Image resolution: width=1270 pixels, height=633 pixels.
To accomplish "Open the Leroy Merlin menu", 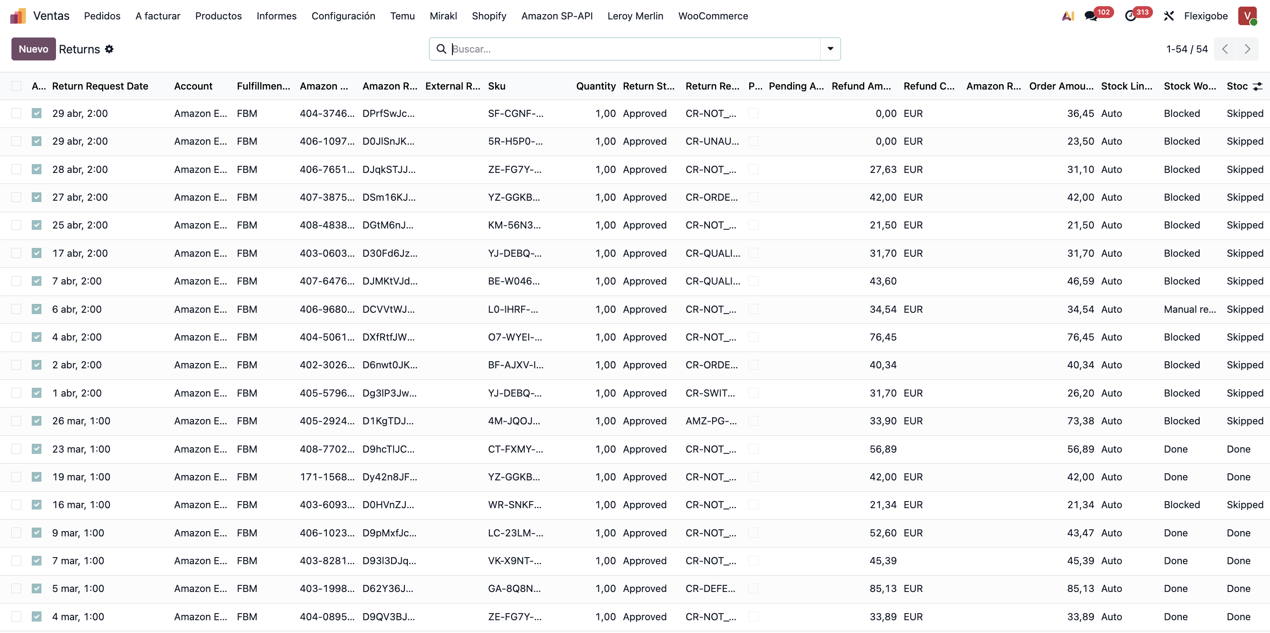I will tap(635, 16).
